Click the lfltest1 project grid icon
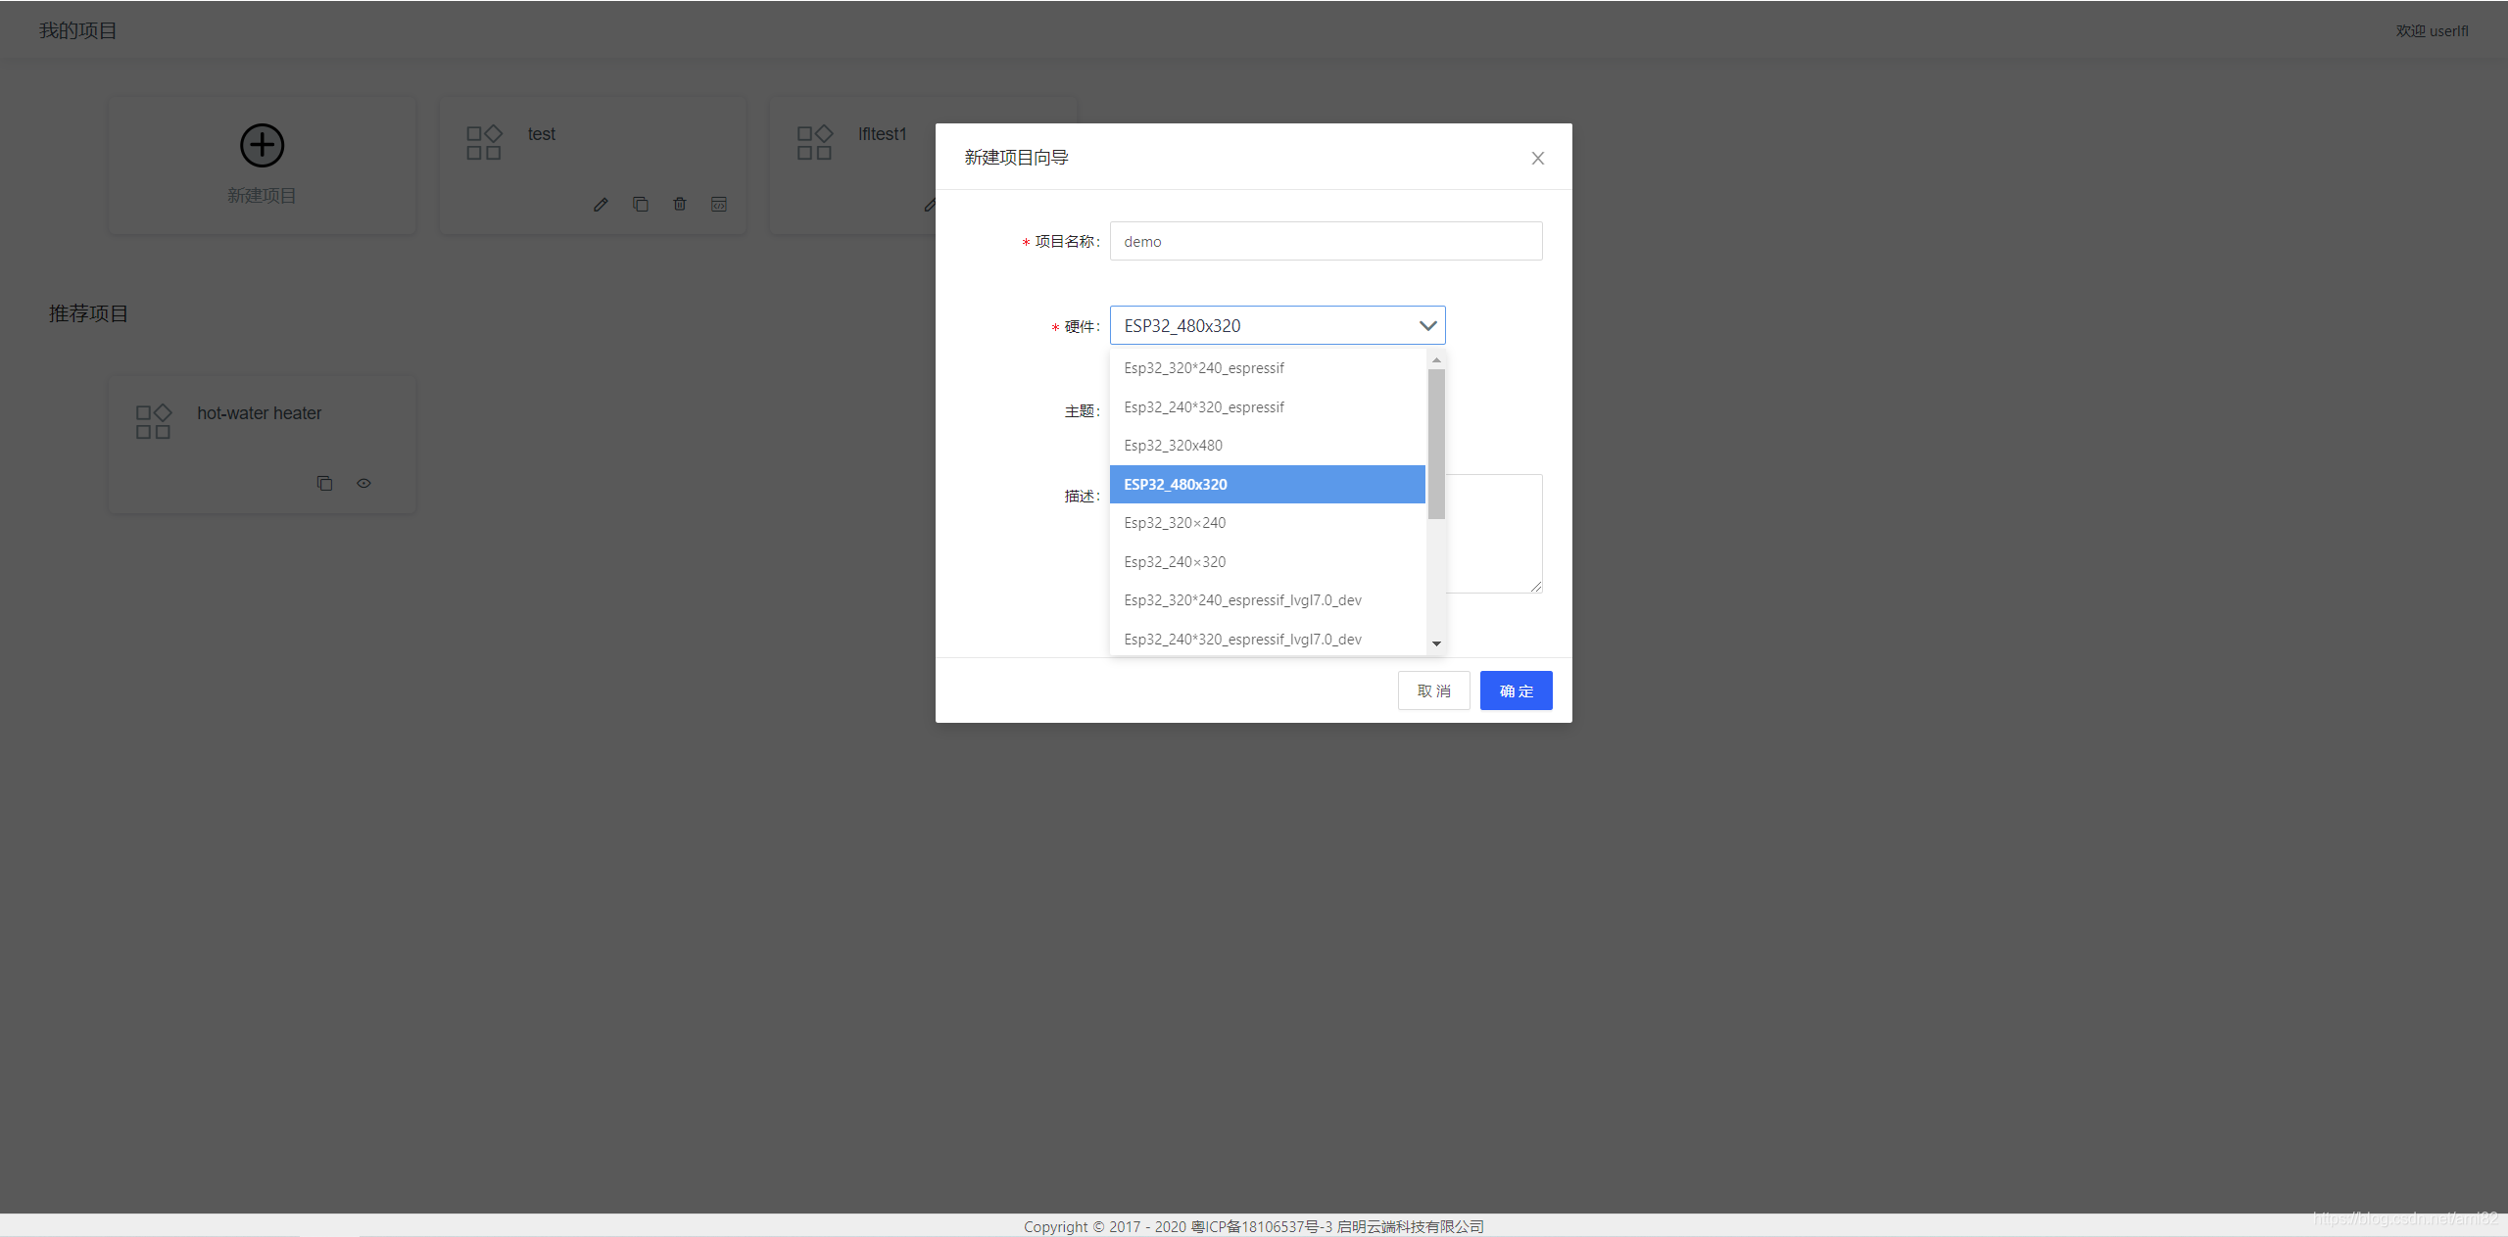The width and height of the screenshot is (2508, 1237). pos(814,142)
